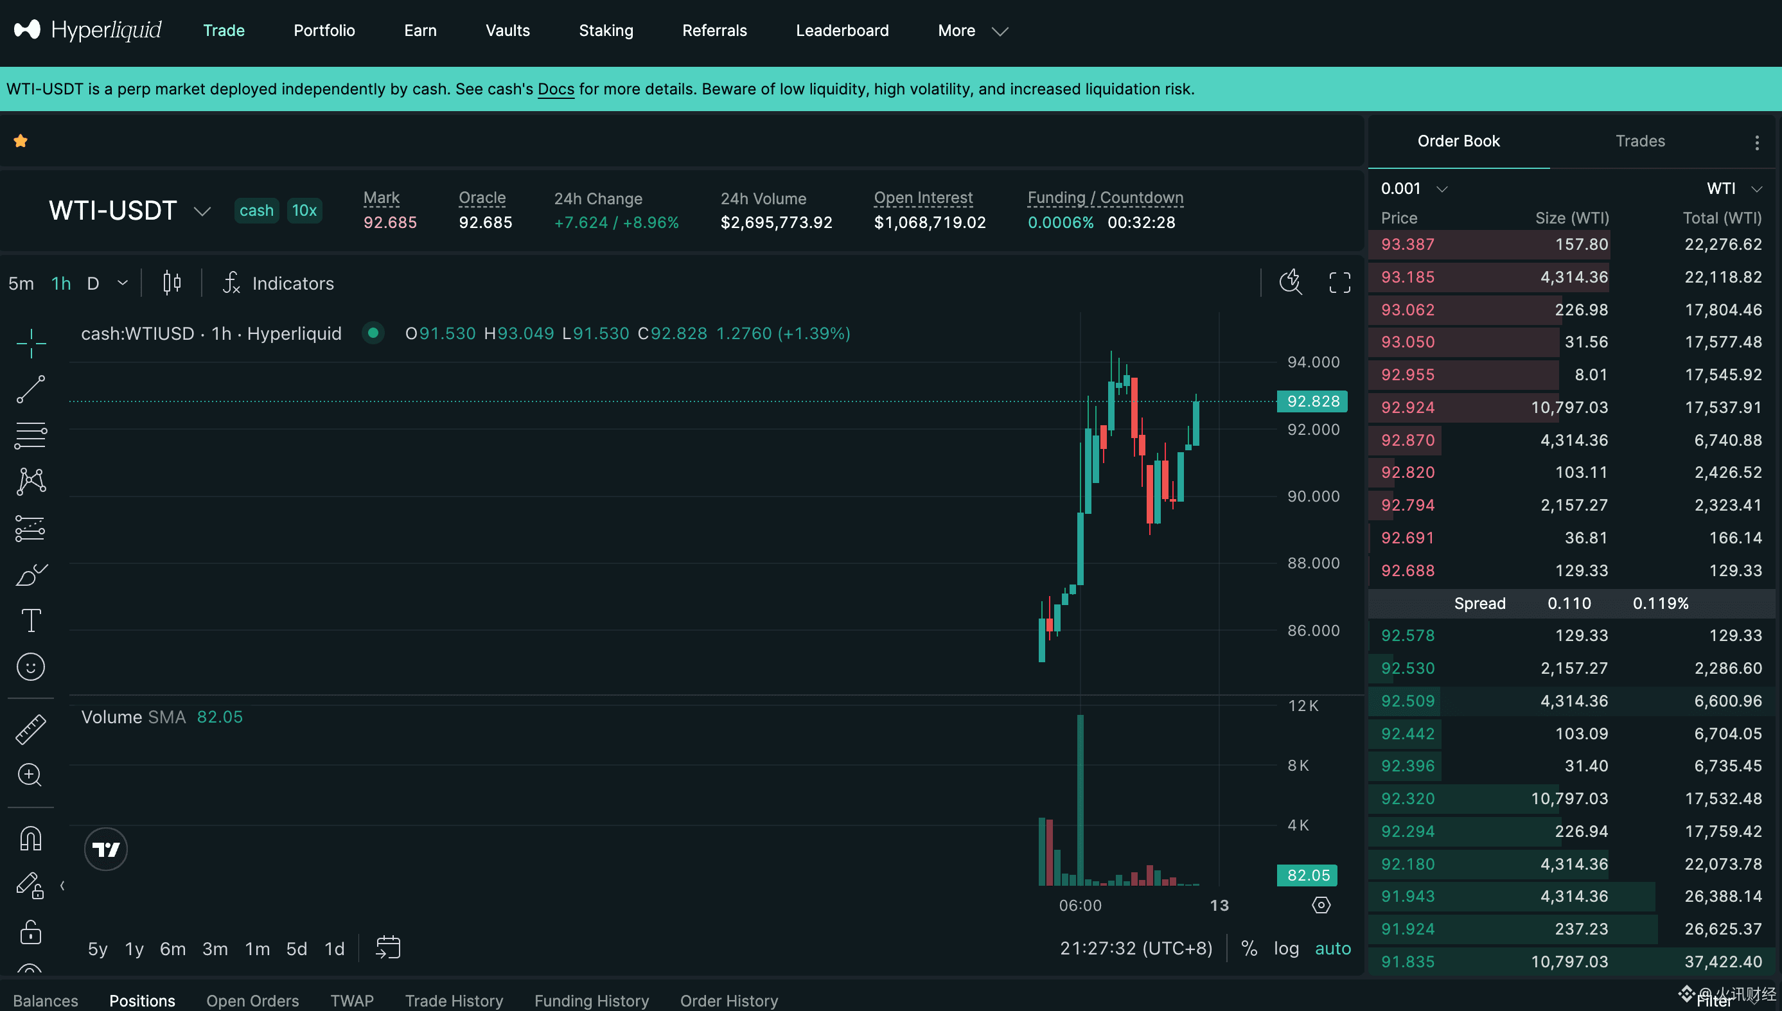This screenshot has height=1011, width=1782.
Task: Expand the WTI-USDT pair selector
Action: tap(202, 211)
